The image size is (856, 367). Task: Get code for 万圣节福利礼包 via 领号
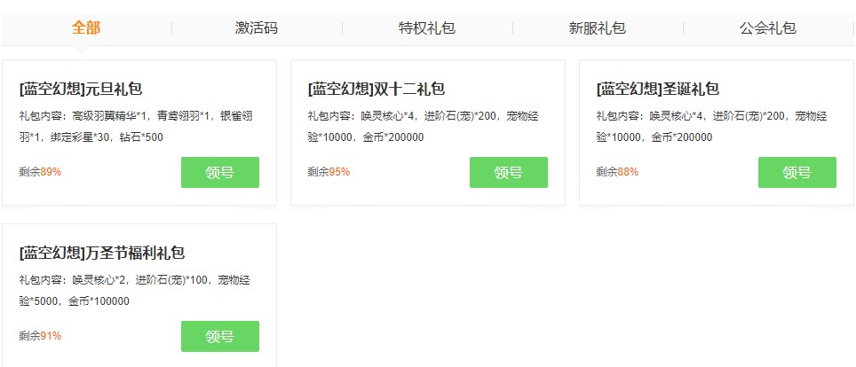click(219, 337)
